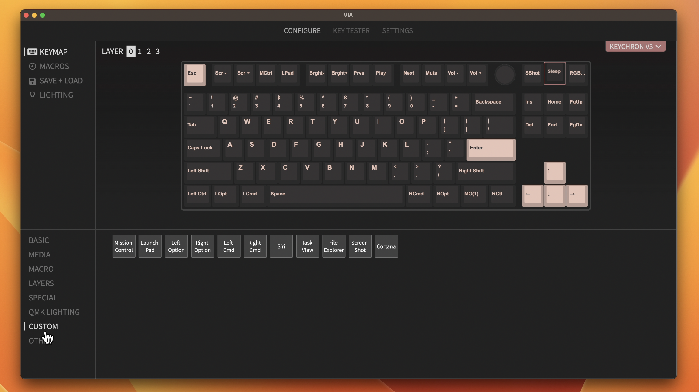Select the left arrow key on the keyboard

point(532,195)
